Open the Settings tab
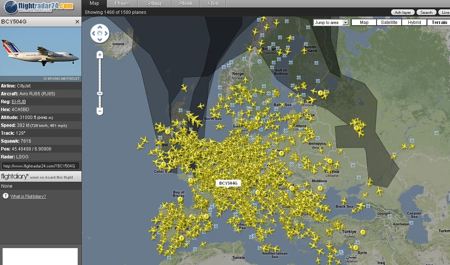 (154, 3)
